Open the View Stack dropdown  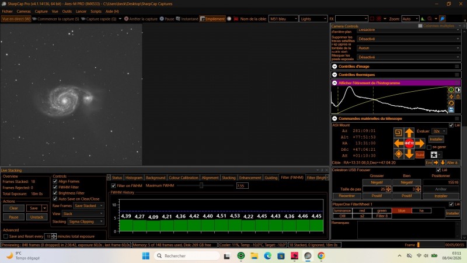tap(83, 214)
